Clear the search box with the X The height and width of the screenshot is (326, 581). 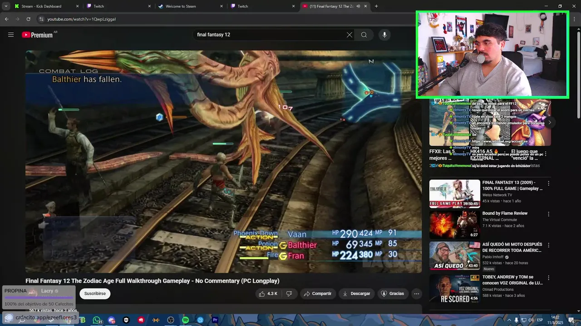pyautogui.click(x=350, y=35)
